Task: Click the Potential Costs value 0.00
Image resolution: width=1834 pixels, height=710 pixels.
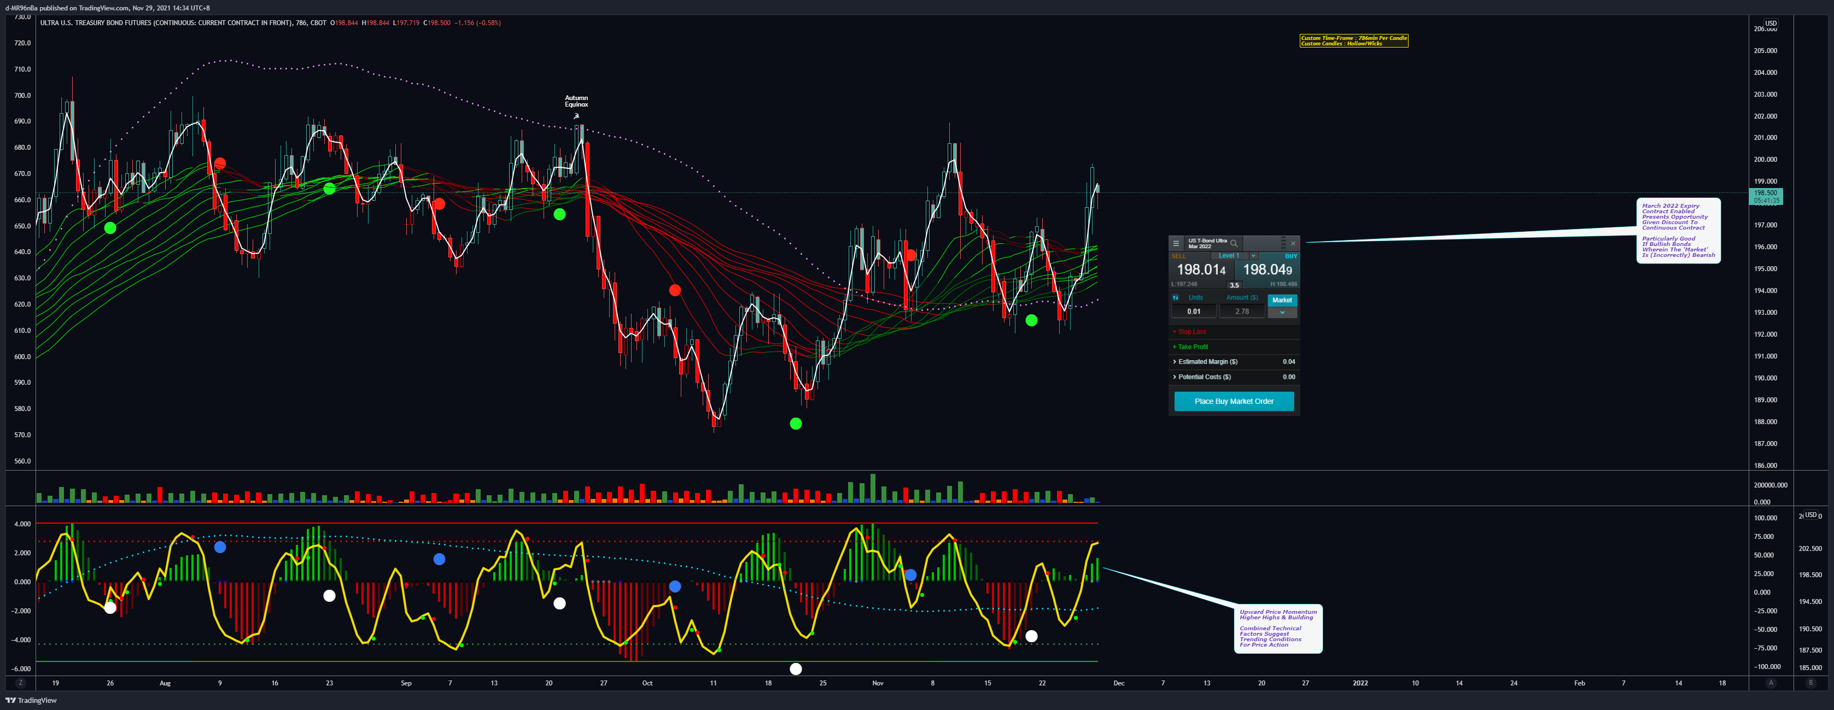Action: [x=1289, y=377]
